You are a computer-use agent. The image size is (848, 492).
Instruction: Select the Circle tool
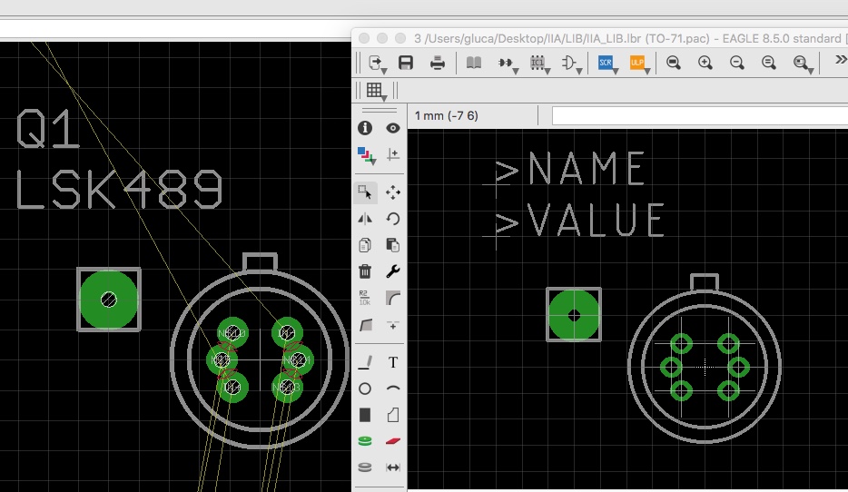point(365,389)
